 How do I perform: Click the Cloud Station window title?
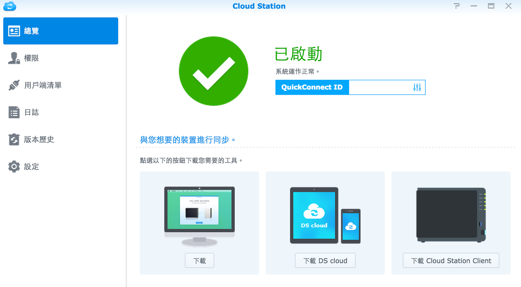click(x=259, y=6)
